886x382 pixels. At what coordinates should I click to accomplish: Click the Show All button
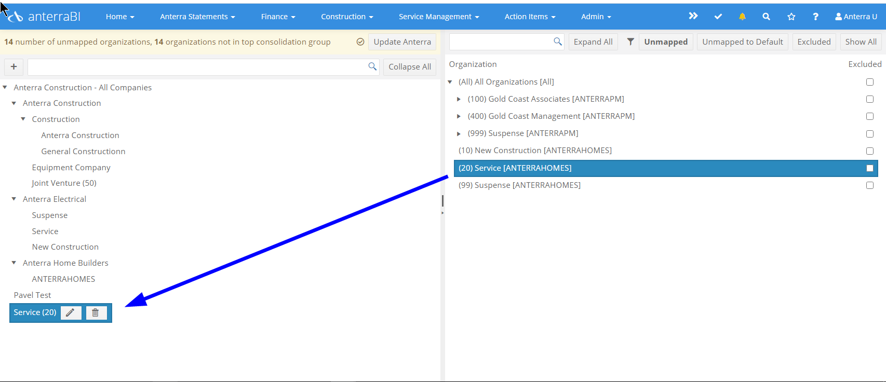point(861,42)
